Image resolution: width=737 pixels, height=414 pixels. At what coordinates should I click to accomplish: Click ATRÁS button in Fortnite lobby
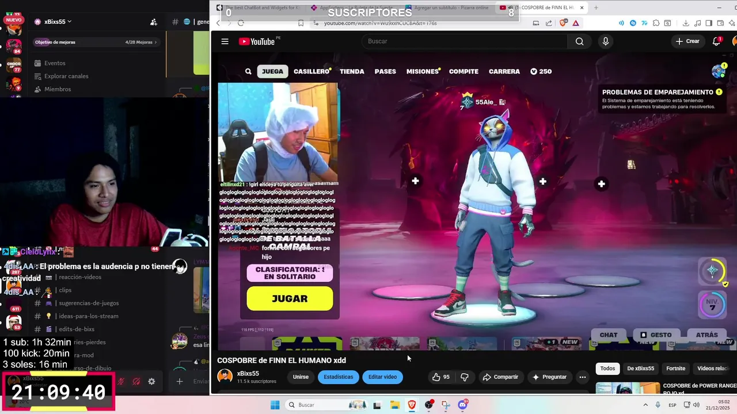(707, 335)
